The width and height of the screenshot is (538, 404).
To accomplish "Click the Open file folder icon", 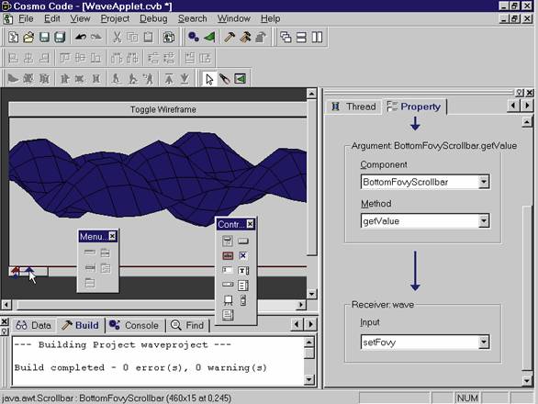I will click(28, 37).
